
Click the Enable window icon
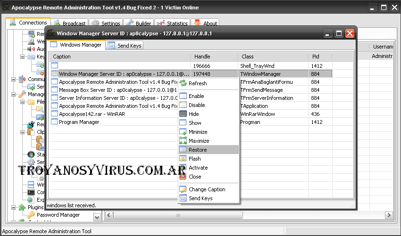[x=183, y=96]
